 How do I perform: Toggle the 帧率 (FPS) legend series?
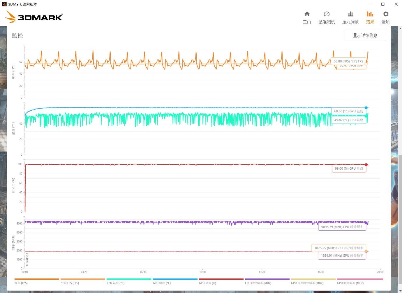click(21, 283)
